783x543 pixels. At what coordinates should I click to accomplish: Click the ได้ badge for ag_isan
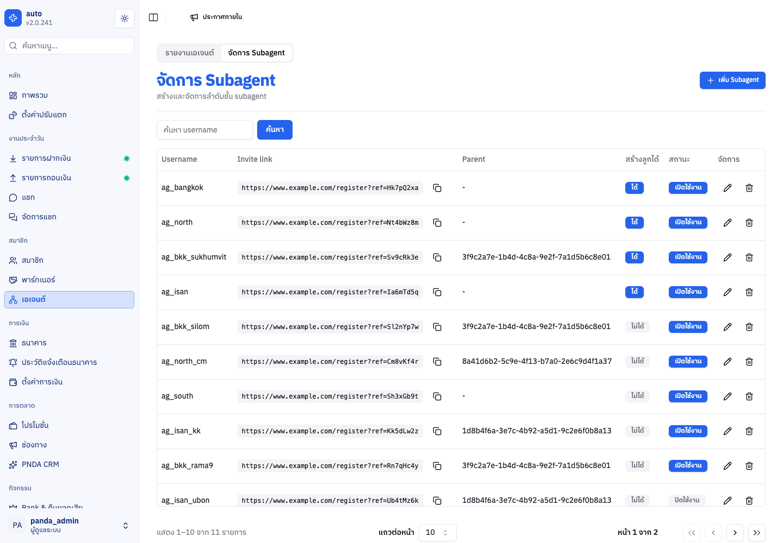[634, 292]
